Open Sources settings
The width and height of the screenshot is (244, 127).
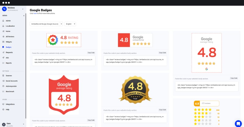pos(9,76)
